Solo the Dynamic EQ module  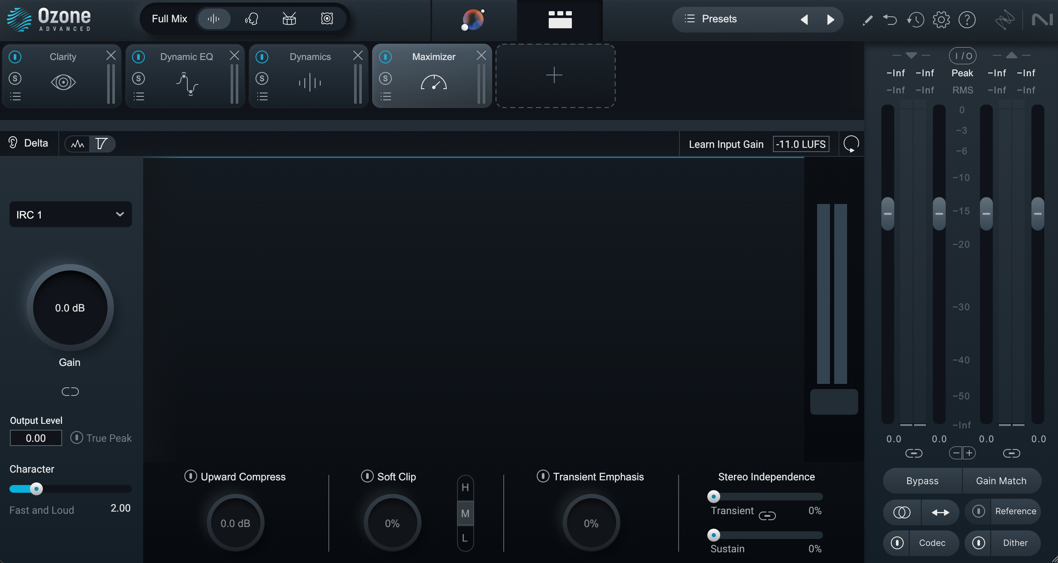(x=138, y=78)
